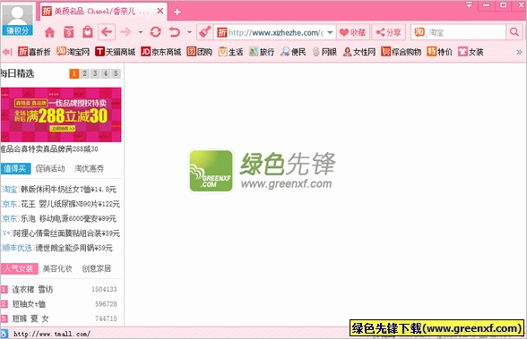Click the status bar icon at bottom-left
The height and width of the screenshot is (339, 527).
(4, 334)
